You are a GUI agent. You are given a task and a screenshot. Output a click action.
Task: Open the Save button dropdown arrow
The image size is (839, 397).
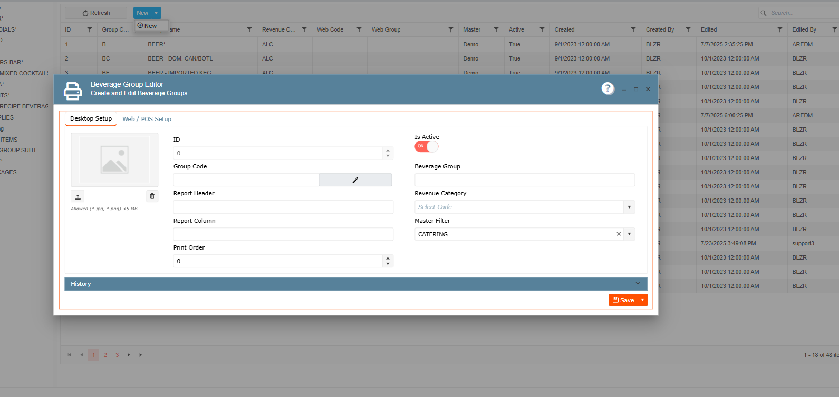(642, 300)
